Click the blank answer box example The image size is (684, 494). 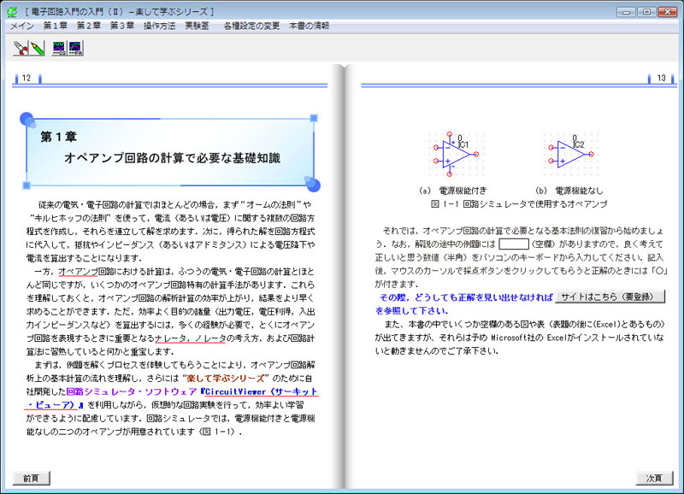point(514,244)
